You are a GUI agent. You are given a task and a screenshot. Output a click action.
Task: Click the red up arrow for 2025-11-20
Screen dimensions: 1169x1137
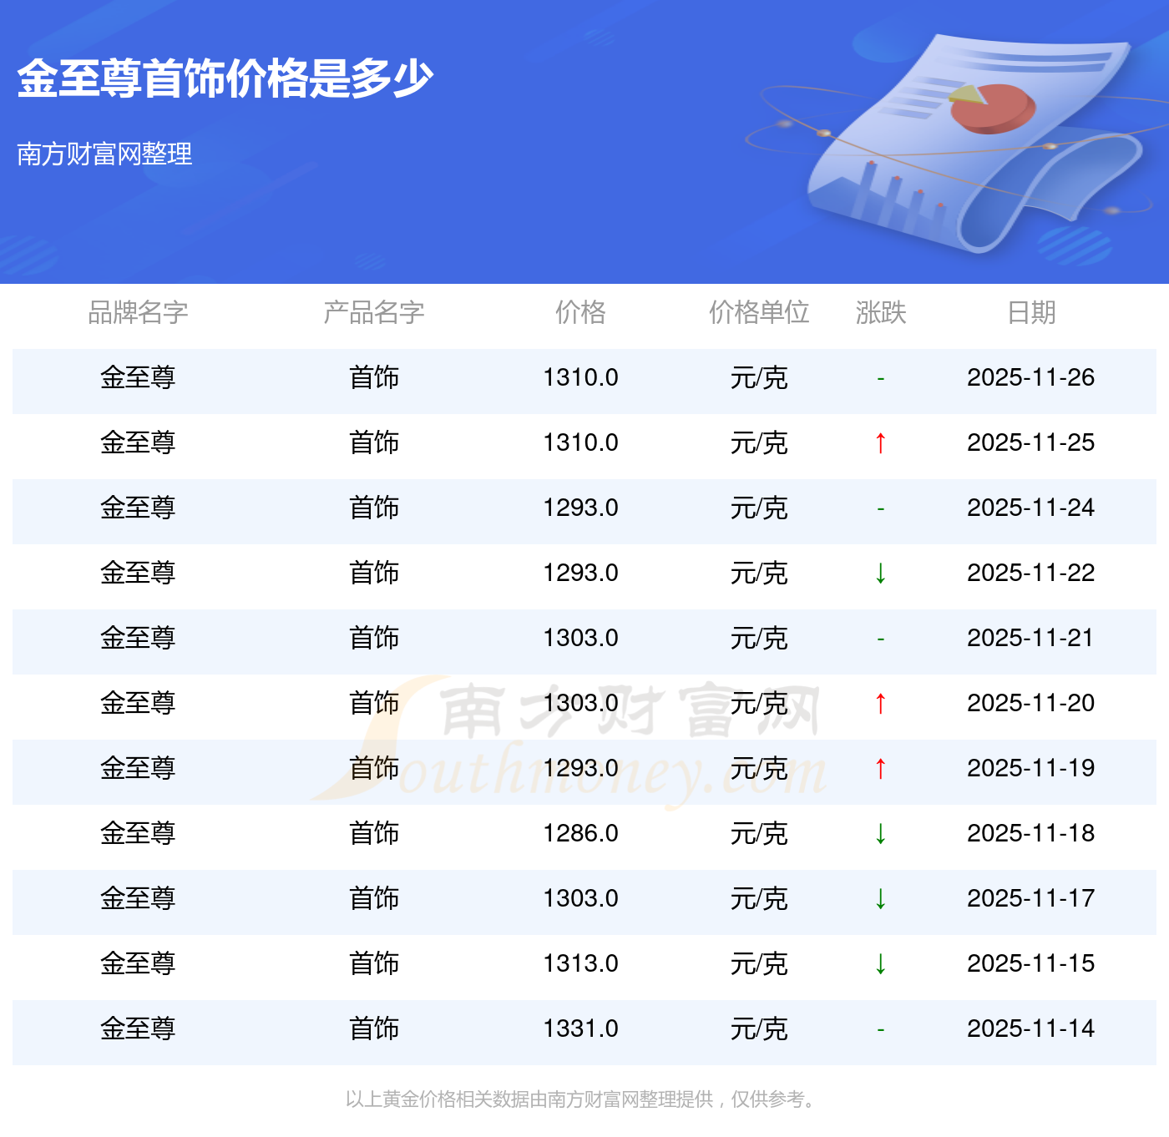(x=880, y=704)
